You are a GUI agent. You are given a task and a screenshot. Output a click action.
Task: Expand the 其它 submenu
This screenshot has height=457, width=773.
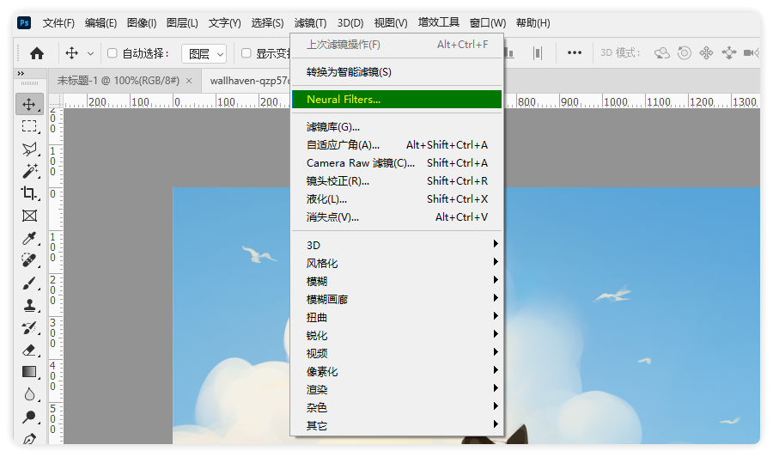click(396, 425)
